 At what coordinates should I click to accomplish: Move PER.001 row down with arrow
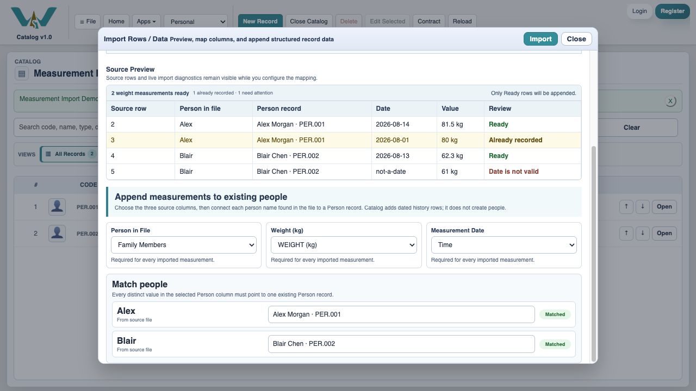643,206
